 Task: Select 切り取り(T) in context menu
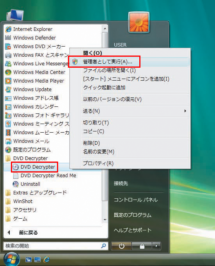click(x=96, y=123)
